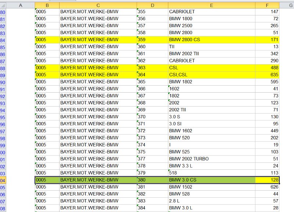
Task: Select the cell containing code 377
Action: pyautogui.click(x=152, y=159)
